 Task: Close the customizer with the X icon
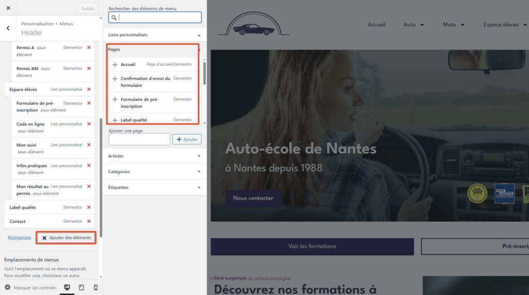[x=8, y=8]
